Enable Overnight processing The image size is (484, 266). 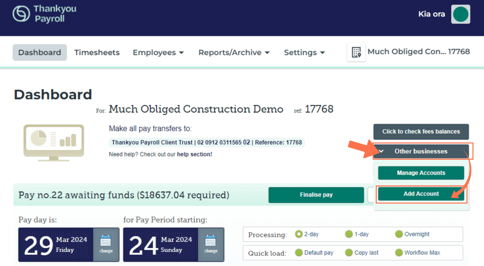click(399, 234)
